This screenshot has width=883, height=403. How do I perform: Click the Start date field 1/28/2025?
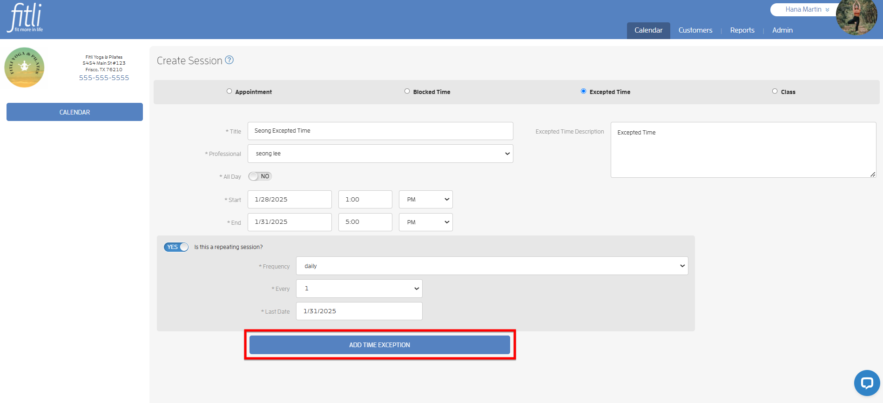[290, 199]
